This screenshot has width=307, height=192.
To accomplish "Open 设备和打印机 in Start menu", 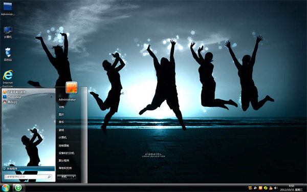I will tap(67, 153).
